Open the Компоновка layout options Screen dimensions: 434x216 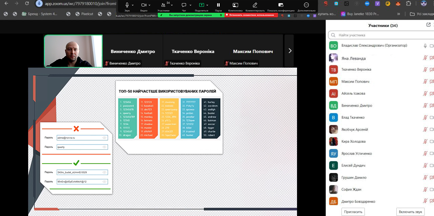[x=235, y=5]
